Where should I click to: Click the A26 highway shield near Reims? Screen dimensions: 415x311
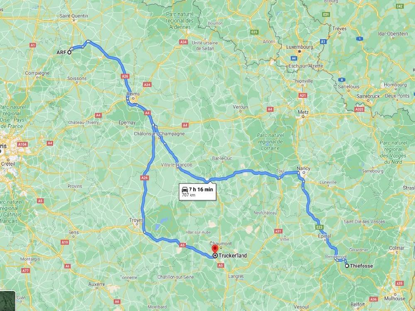tap(125, 76)
